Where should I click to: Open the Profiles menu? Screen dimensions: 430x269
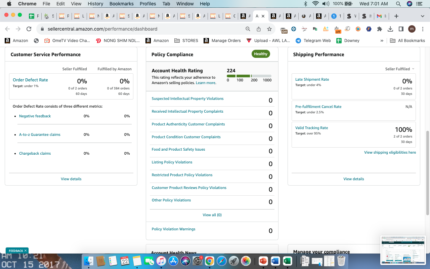148,4
